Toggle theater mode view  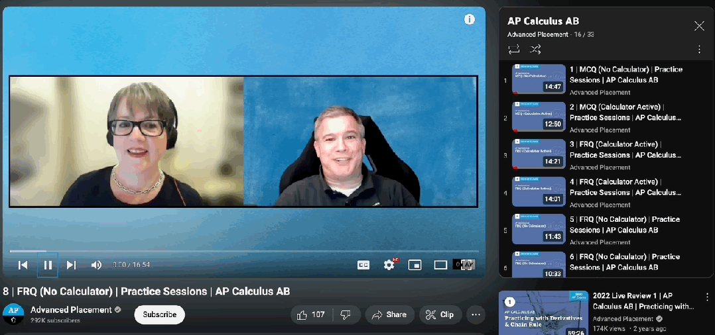[440, 265]
